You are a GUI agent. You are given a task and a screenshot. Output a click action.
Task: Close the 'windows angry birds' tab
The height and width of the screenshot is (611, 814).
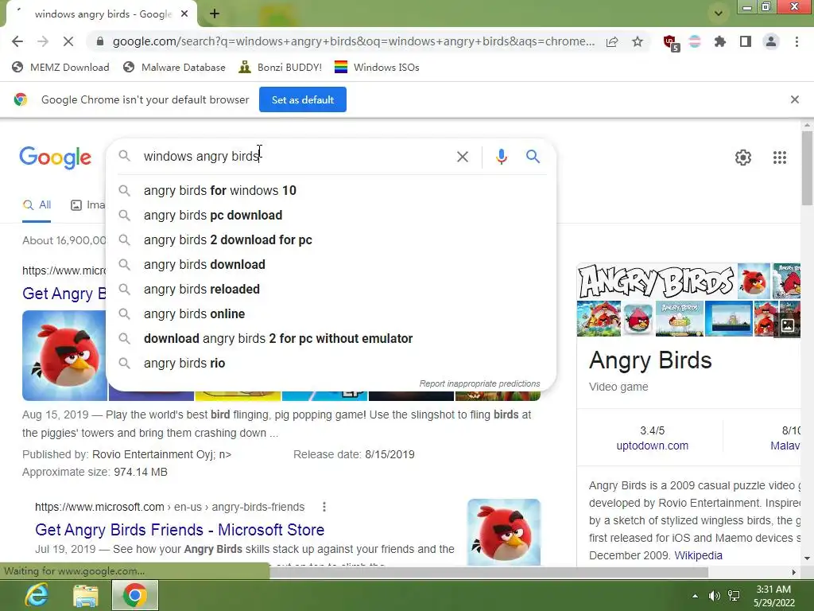(x=184, y=14)
